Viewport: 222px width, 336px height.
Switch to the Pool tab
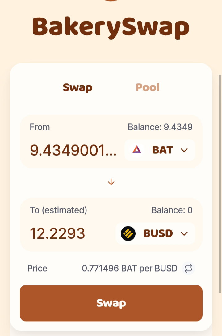coord(148,87)
